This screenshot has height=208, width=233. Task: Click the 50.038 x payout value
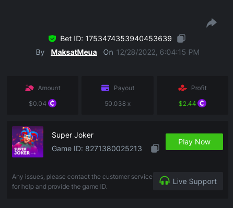[x=118, y=104]
